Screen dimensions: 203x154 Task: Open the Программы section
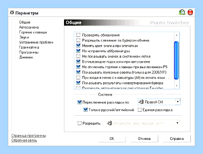(29, 53)
